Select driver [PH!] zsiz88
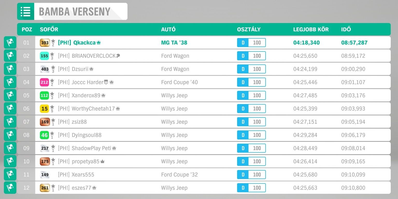The image size is (398, 199). click(x=72, y=122)
